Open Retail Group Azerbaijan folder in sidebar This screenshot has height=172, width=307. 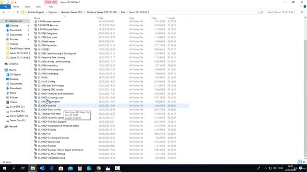pos(20,48)
